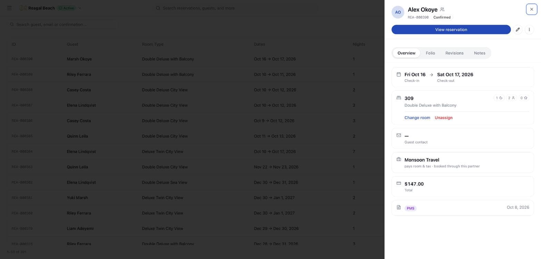Go to the Notes tab
Image resolution: width=541 pixels, height=259 pixels.
coord(480,53)
